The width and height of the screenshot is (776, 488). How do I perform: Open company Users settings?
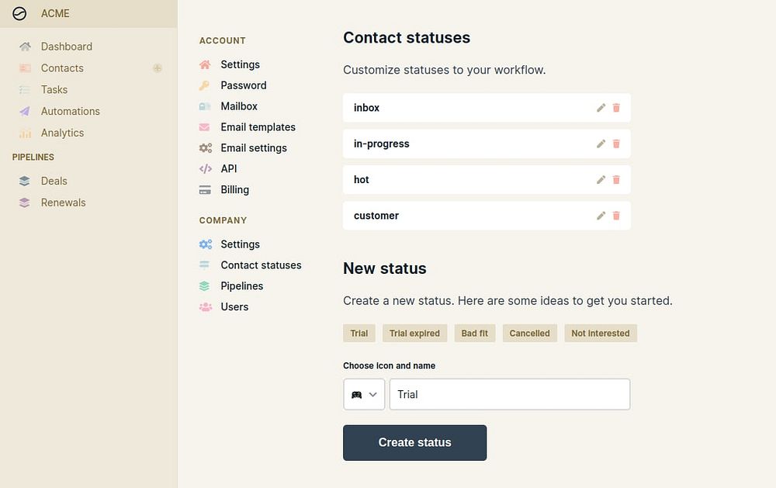pyautogui.click(x=234, y=306)
